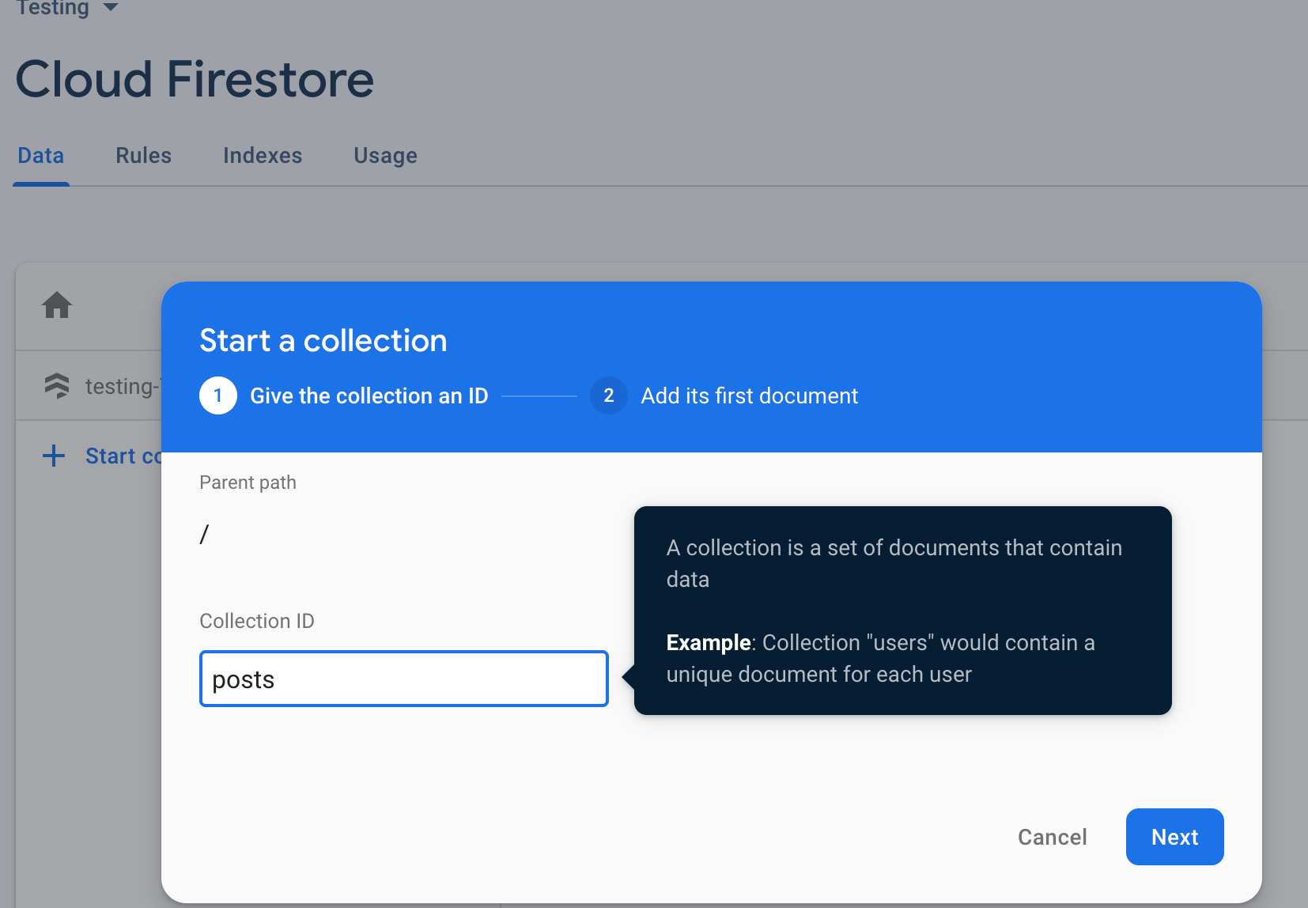Select step 1 circle in collection wizard
The width and height of the screenshot is (1308, 908).
click(x=218, y=395)
